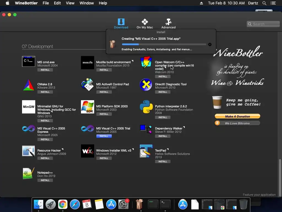
Task: Click the DirectX Diagnostic Tool icon
Action: 146,84
